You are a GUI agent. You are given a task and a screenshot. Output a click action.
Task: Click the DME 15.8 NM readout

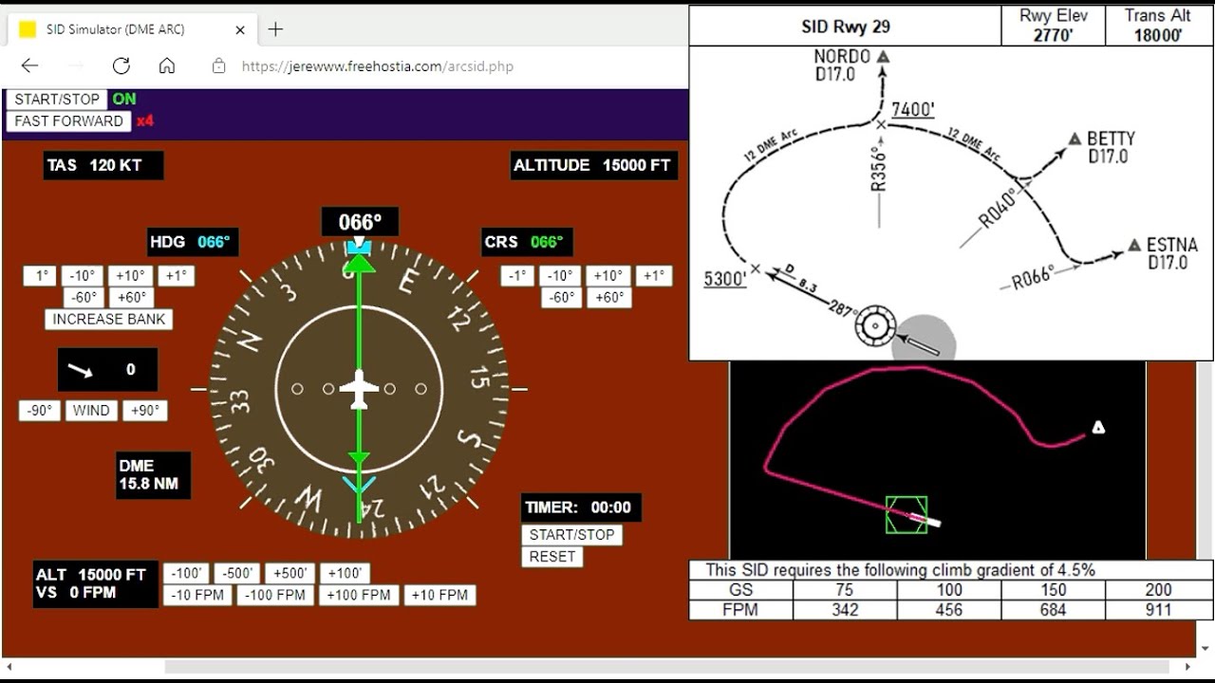[x=153, y=475]
